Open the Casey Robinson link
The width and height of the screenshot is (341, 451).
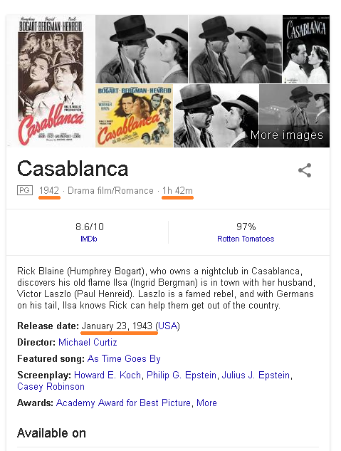[x=51, y=387]
